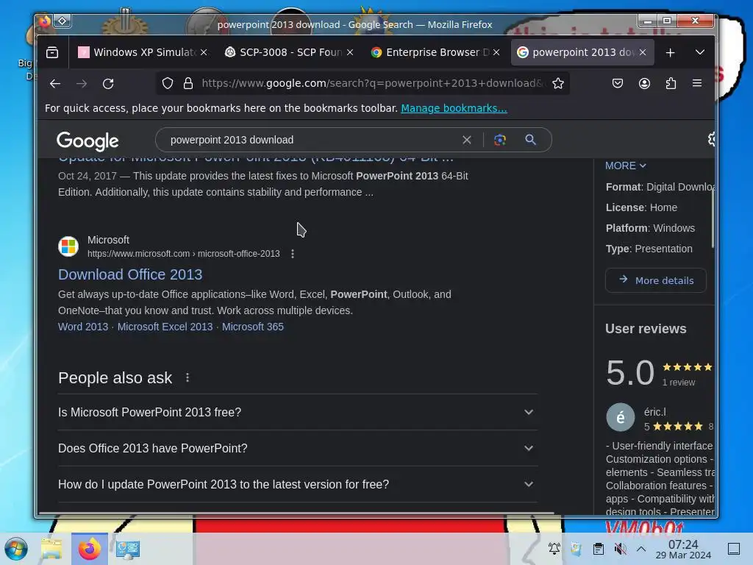Click the User reviews heading
Screen dimensions: 753x565
646,329
